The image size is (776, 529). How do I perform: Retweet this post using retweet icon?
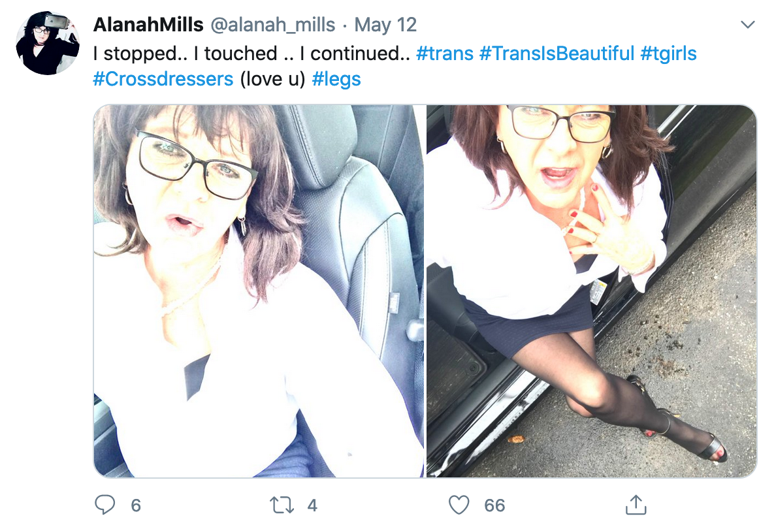282,505
